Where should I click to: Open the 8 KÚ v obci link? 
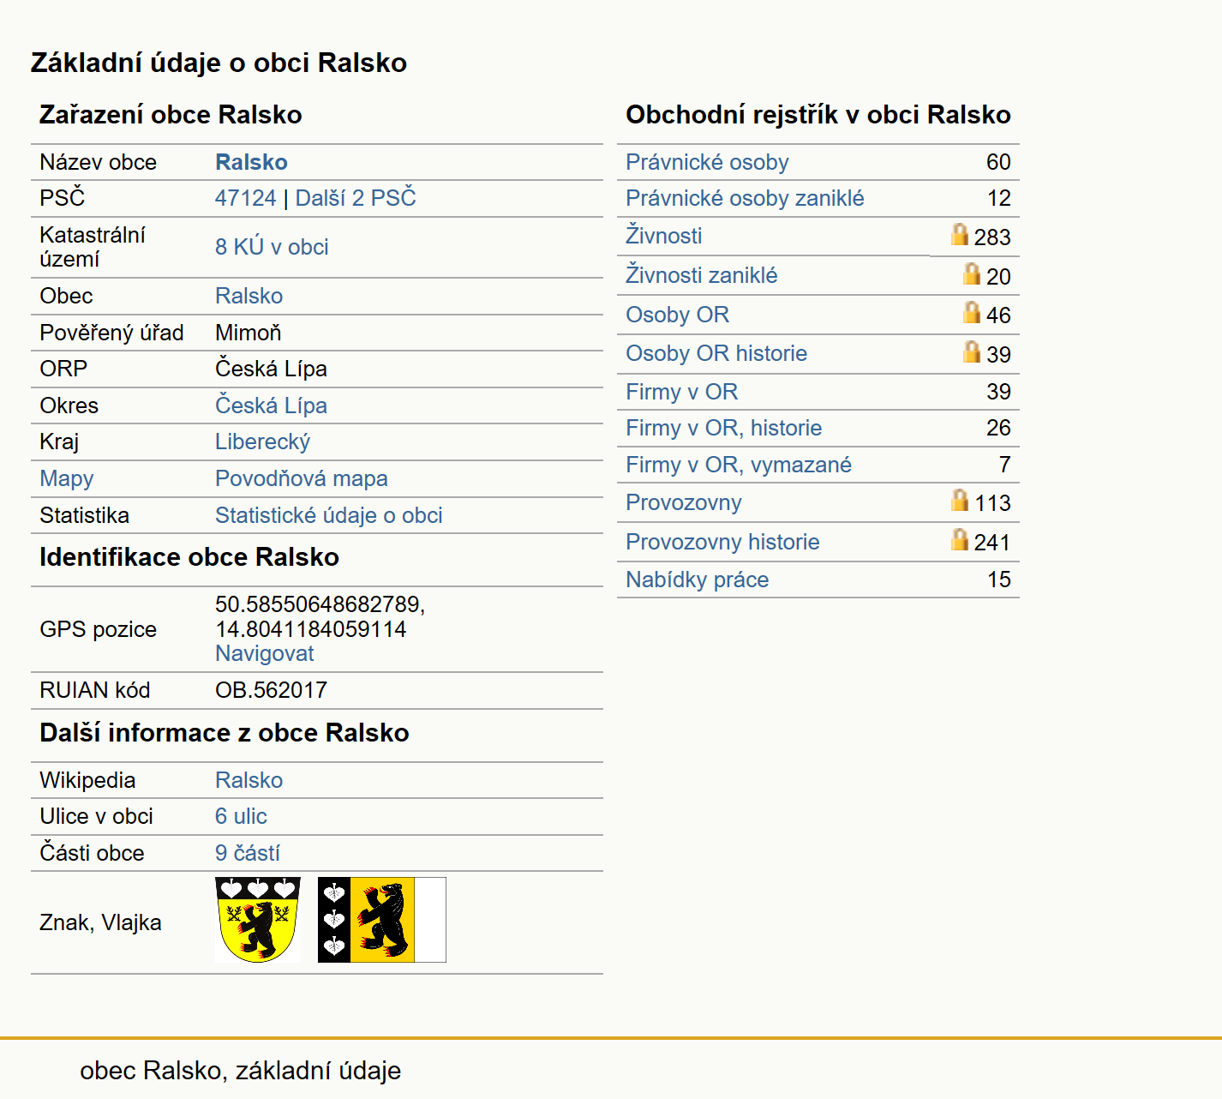(272, 247)
